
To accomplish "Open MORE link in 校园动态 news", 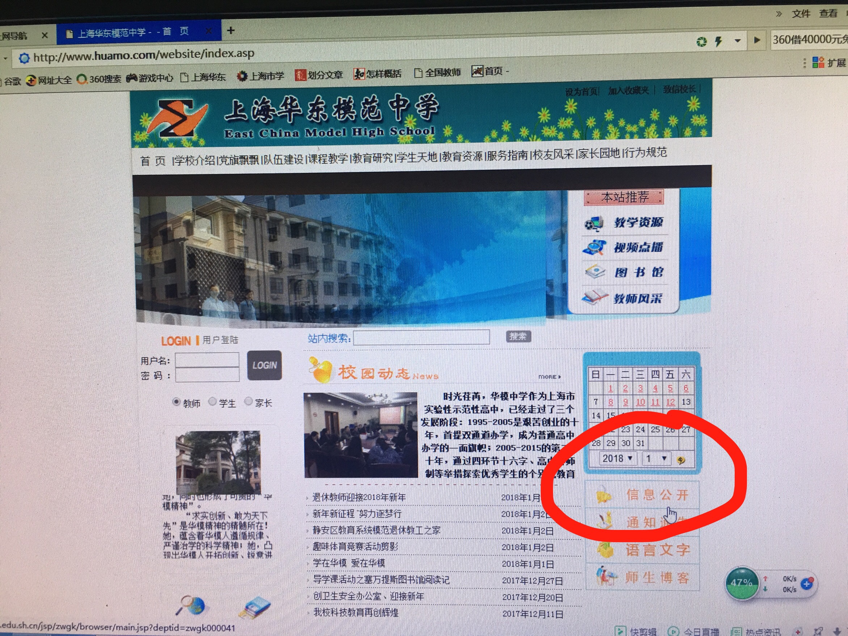I will click(549, 377).
